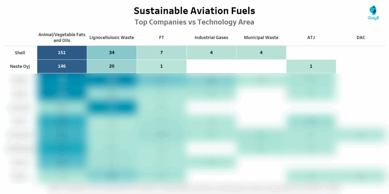This screenshot has width=389, height=194.
Task: Click the Shell FT cell showing 7
Action: click(x=161, y=53)
